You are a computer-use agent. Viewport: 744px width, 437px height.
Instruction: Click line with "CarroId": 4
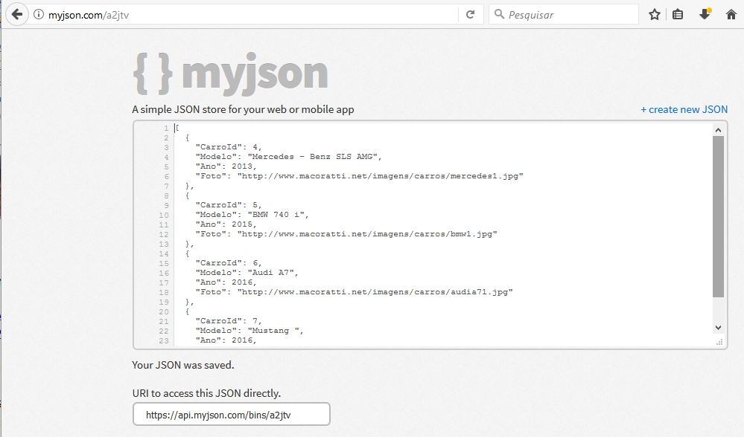coord(229,147)
